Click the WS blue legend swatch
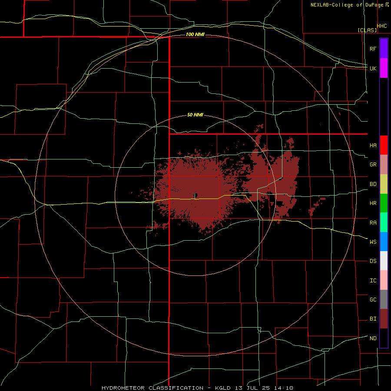This screenshot has height=391, width=391. click(x=384, y=242)
